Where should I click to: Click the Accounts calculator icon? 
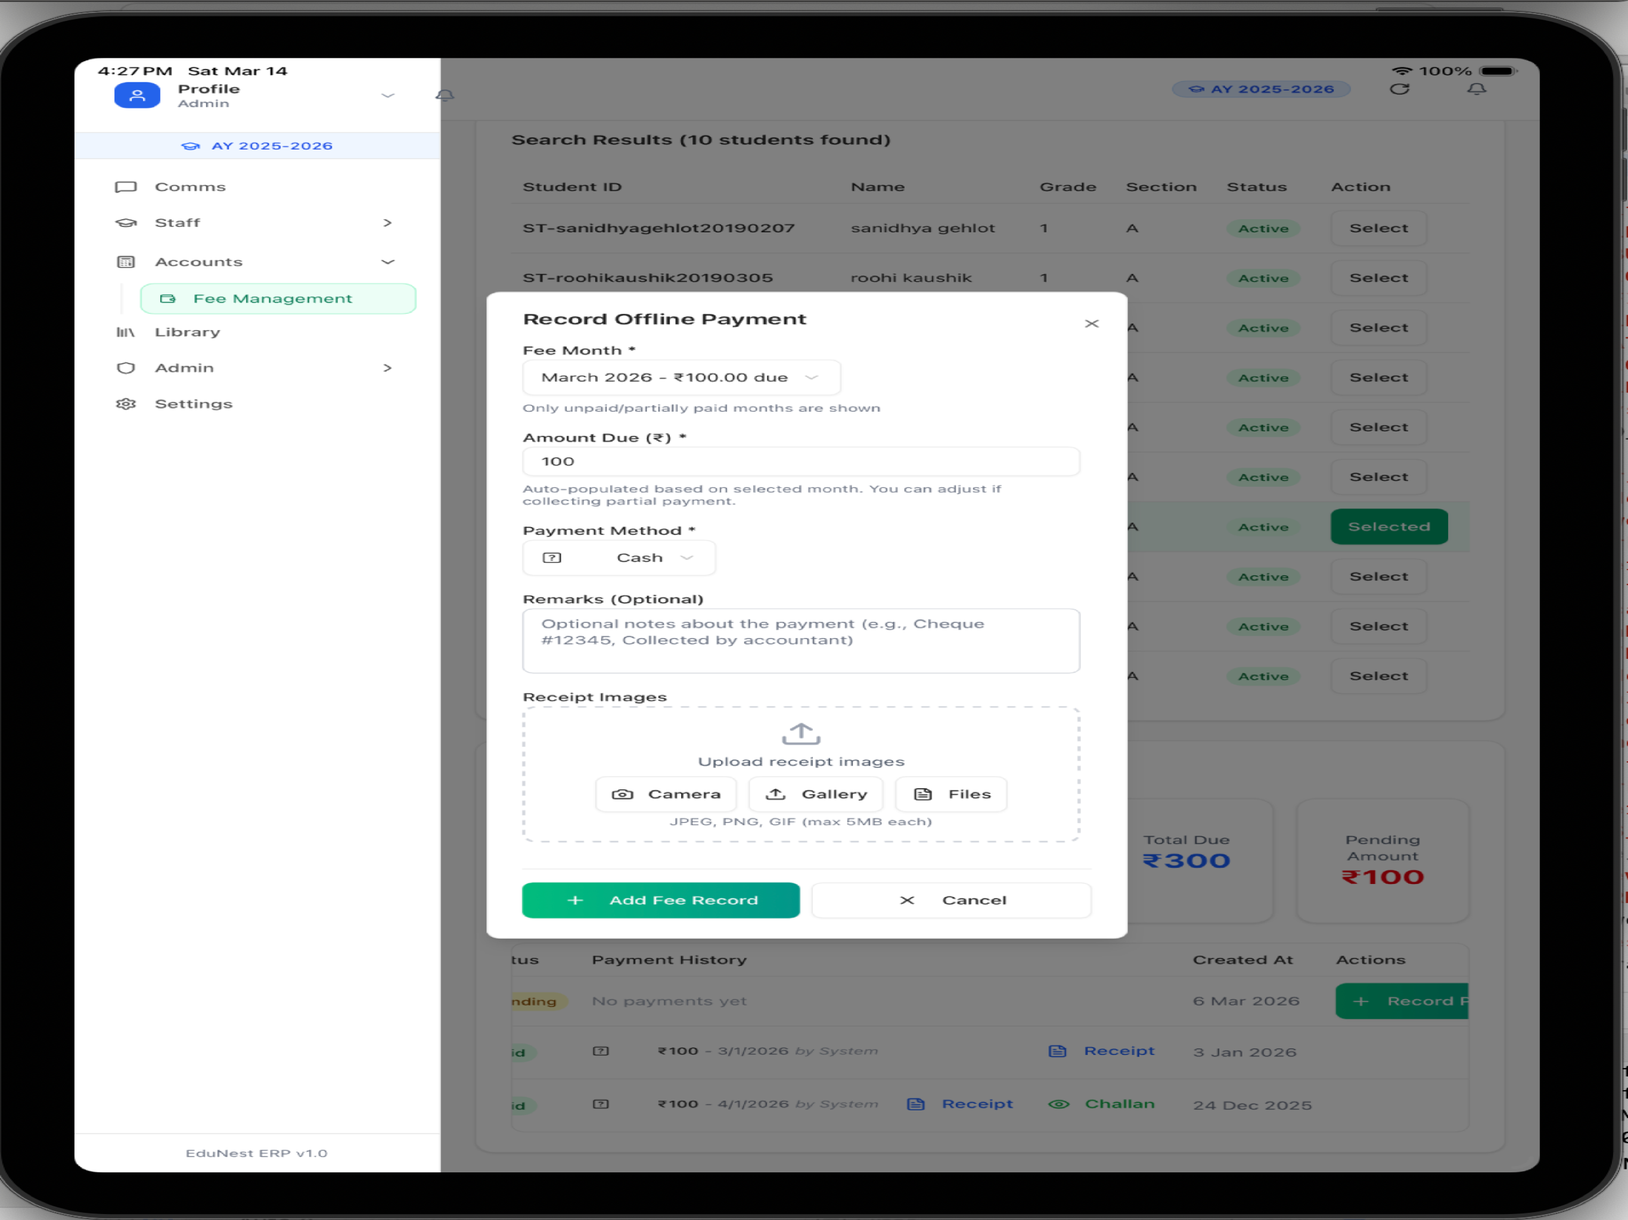[126, 262]
